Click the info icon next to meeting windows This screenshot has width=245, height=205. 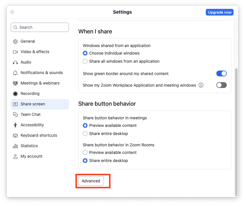point(201,85)
